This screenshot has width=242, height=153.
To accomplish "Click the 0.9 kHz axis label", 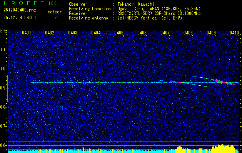I will tap(3, 88).
